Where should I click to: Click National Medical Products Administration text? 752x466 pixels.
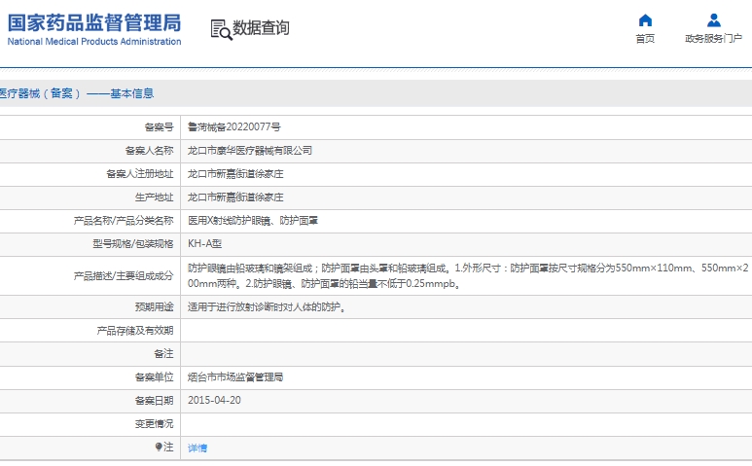(x=94, y=42)
